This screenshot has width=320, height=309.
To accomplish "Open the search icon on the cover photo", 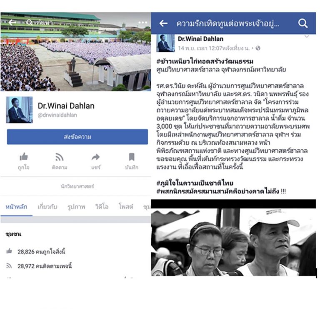I will (30, 22).
